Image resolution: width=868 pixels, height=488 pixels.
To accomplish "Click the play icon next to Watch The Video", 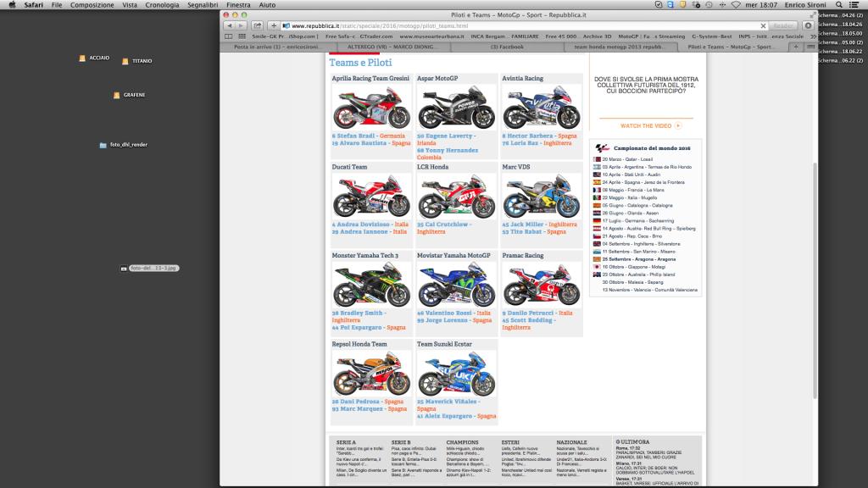I will pyautogui.click(x=678, y=125).
